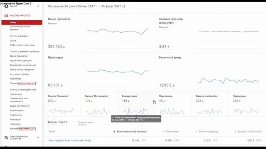
Task: Open the Подсказки report
Action: point(15,124)
